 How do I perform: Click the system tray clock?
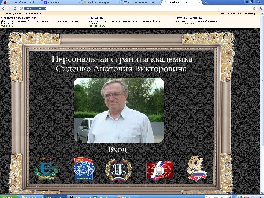(x=258, y=197)
